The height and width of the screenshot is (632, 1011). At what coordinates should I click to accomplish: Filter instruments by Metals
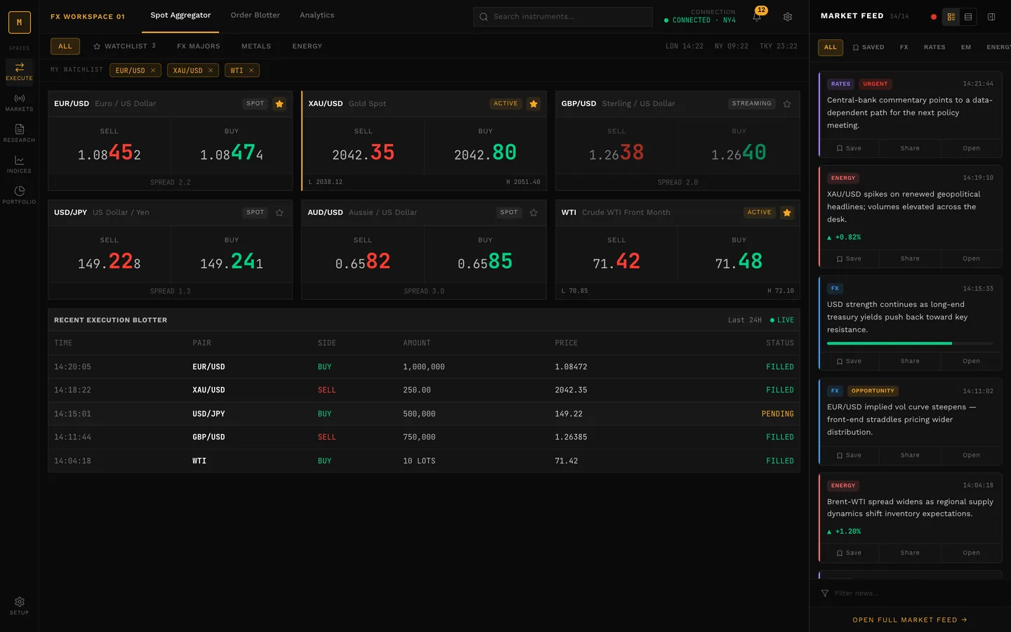click(x=256, y=46)
